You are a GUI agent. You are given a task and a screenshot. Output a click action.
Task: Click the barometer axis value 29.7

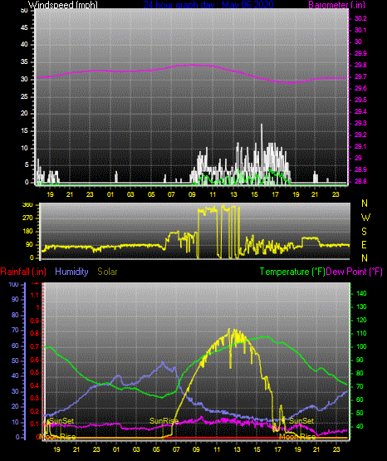tap(360, 76)
